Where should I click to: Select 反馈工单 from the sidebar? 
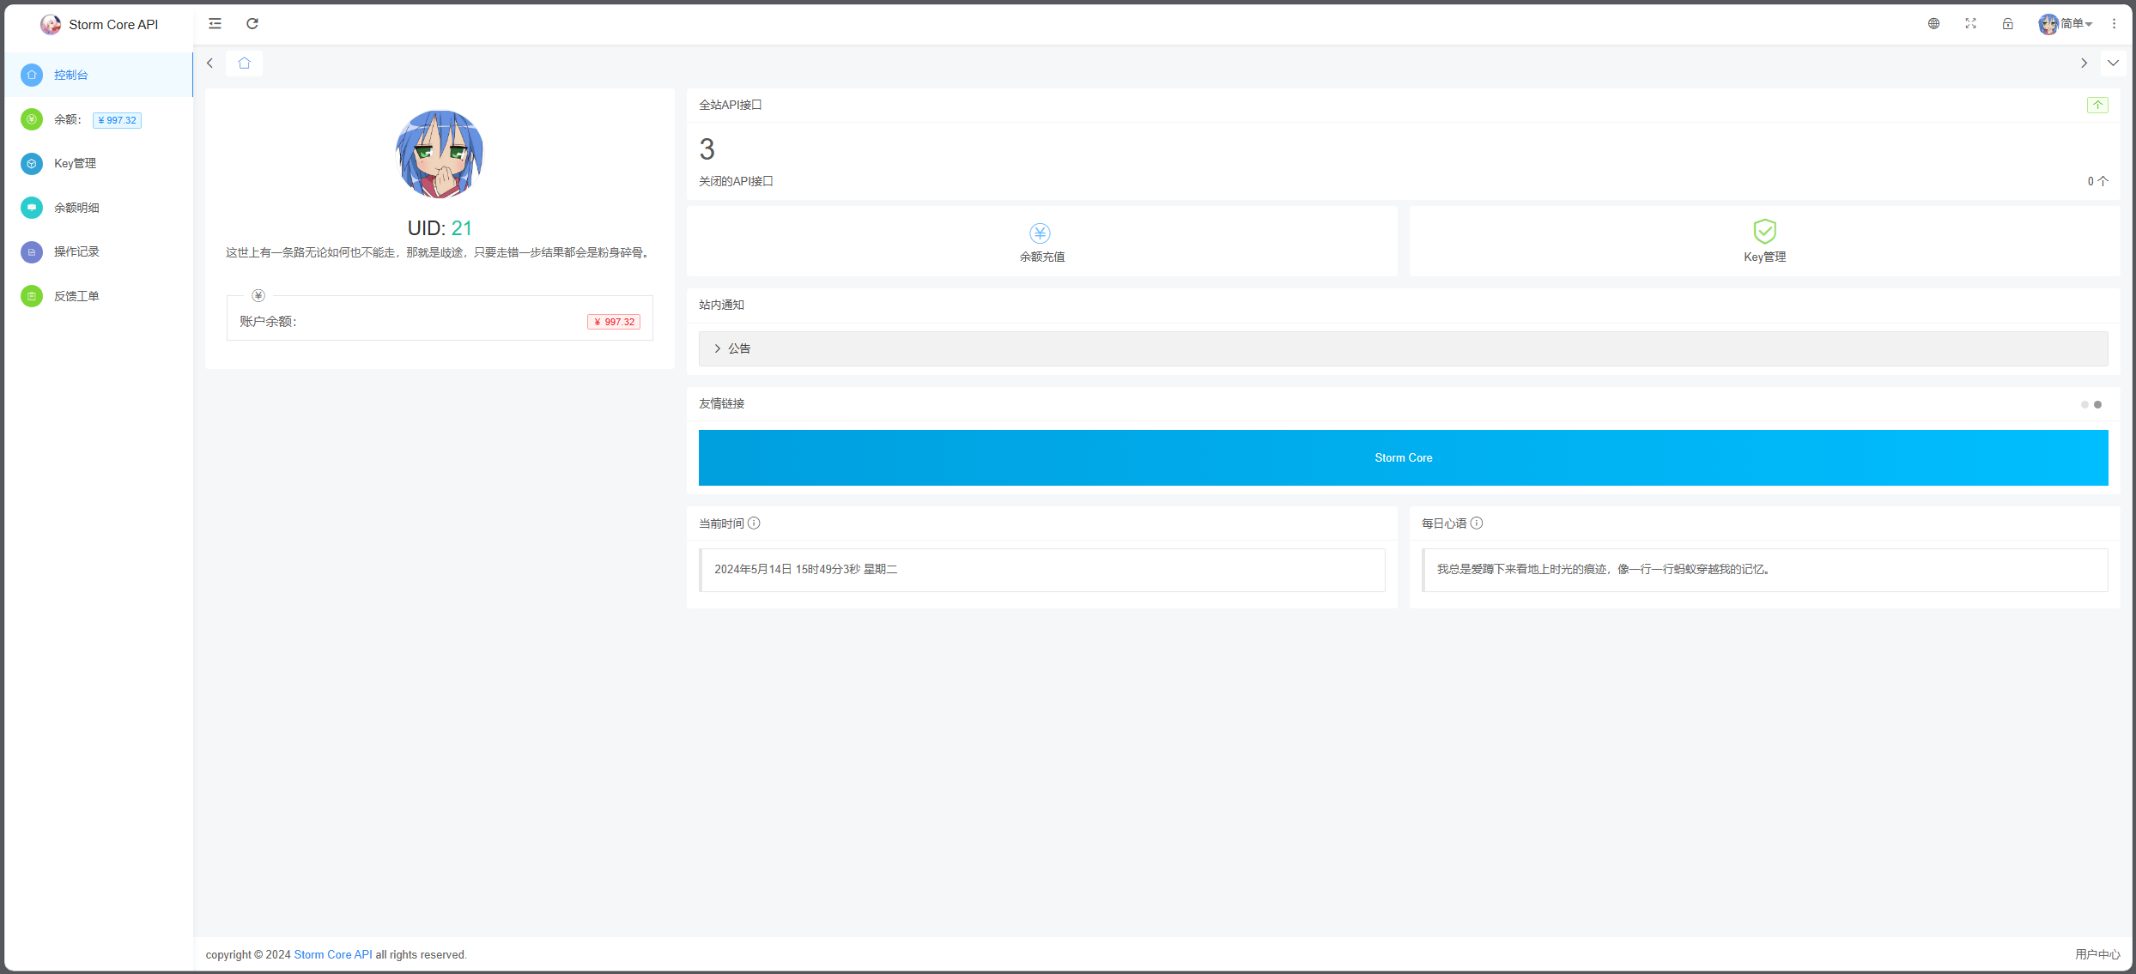pyautogui.click(x=76, y=295)
